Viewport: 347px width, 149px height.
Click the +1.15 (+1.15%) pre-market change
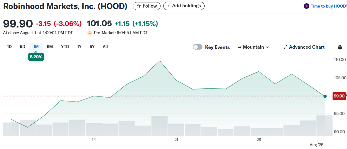pyautogui.click(x=136, y=24)
